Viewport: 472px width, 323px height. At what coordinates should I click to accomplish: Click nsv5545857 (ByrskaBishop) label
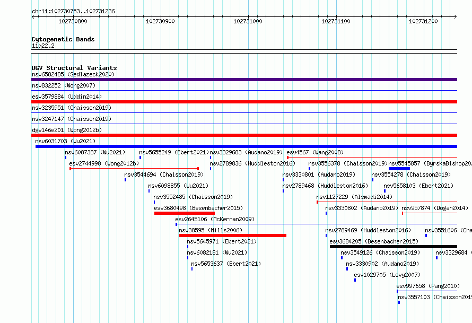click(x=430, y=163)
